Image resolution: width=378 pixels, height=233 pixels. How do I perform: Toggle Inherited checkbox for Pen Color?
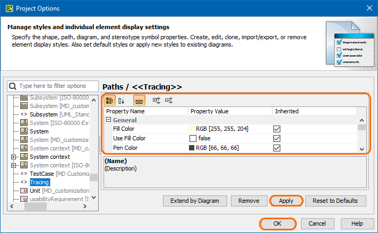[277, 148]
